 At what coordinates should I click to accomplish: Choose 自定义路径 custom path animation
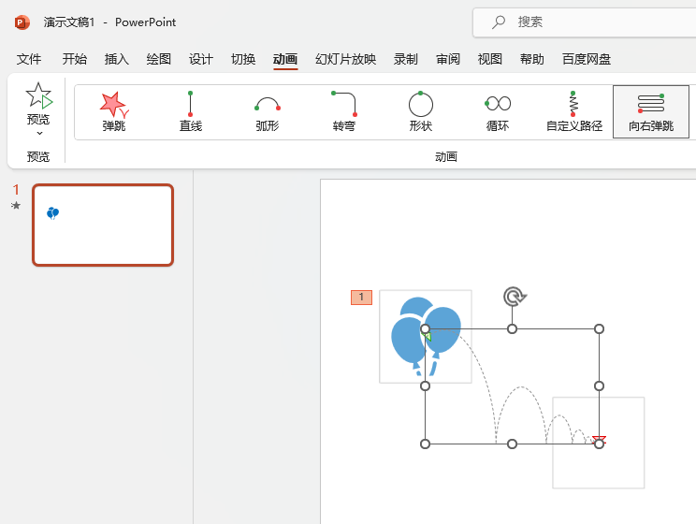click(574, 112)
